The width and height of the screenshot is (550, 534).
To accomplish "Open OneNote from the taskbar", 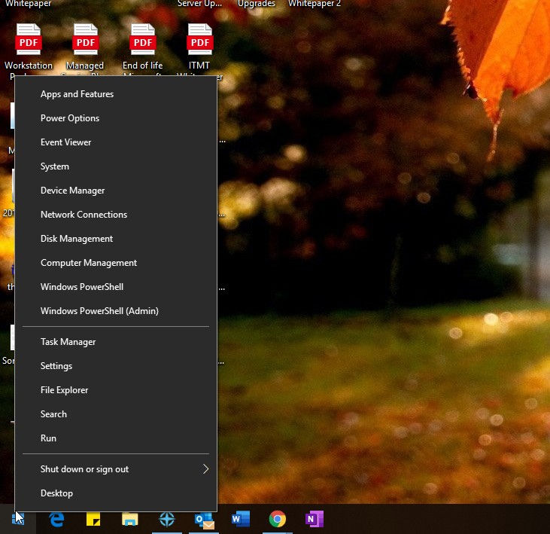I will click(x=315, y=519).
